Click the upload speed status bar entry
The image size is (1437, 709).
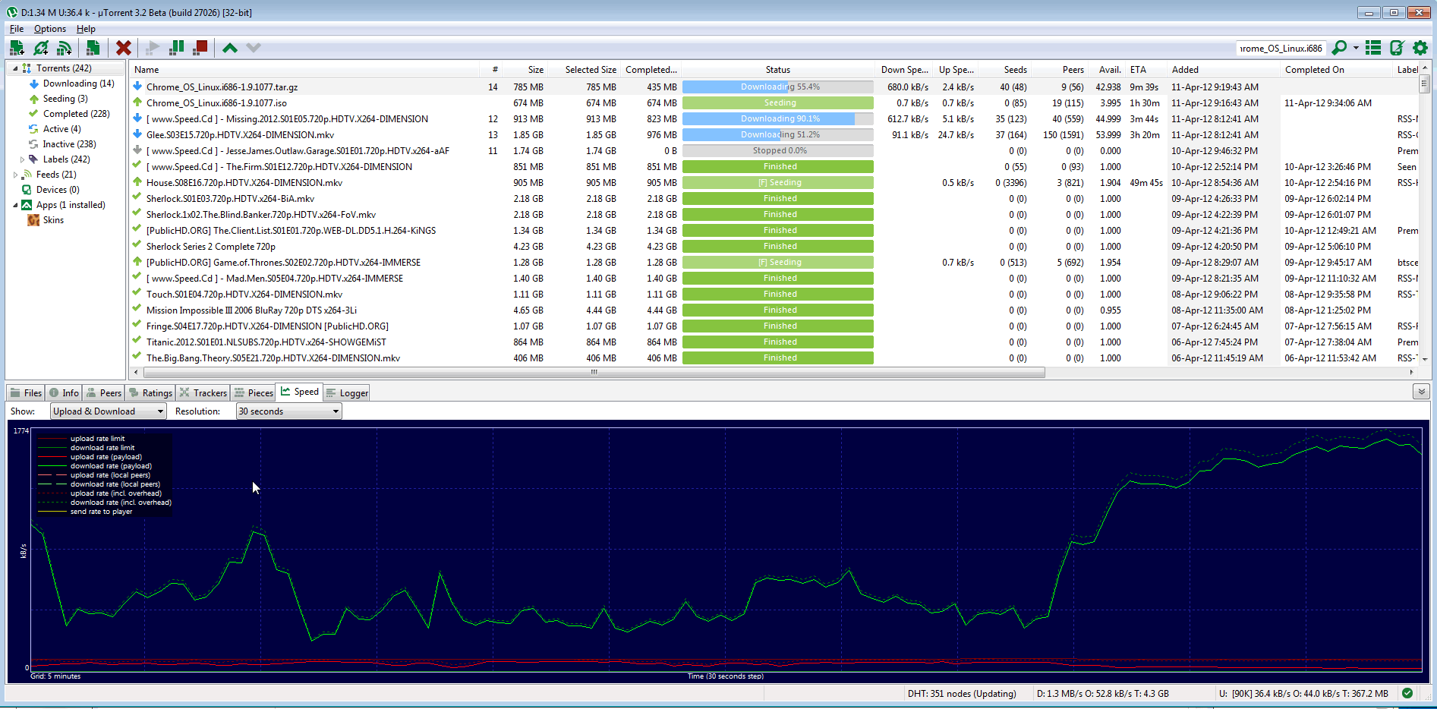[x=1303, y=693]
